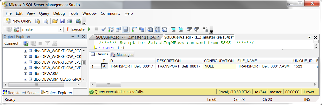This screenshot has width=322, height=105.
Task: Click the printer icon in the toolbar
Action: pos(69,21)
